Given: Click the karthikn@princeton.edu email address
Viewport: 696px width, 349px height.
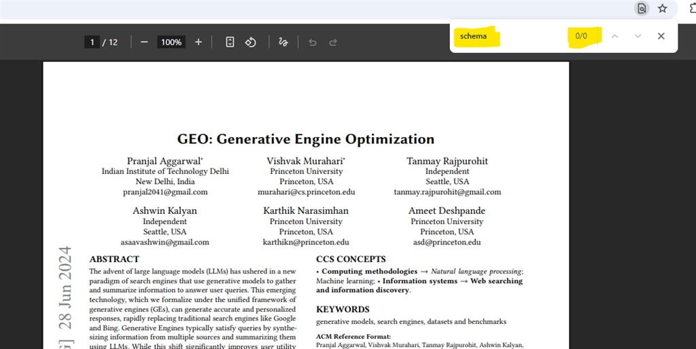Looking at the screenshot, I should click(306, 242).
